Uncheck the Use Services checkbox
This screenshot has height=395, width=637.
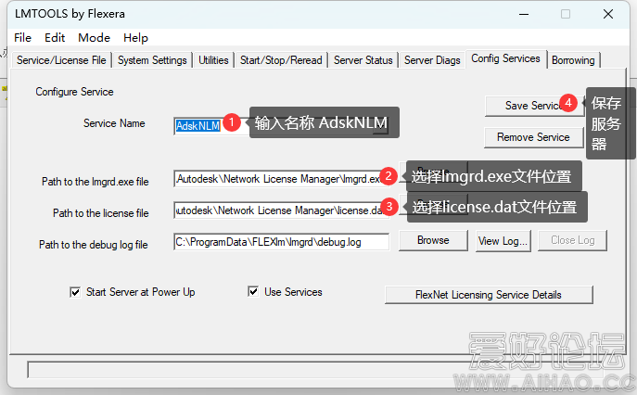pos(253,292)
